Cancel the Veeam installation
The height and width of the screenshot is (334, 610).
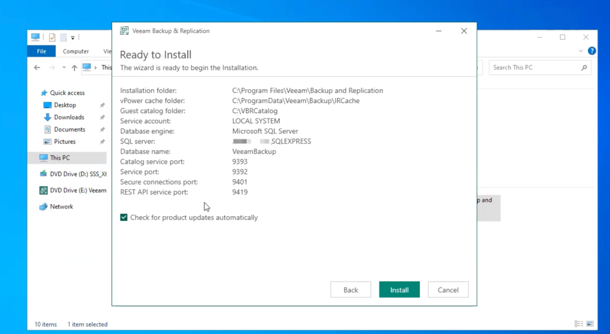448,290
